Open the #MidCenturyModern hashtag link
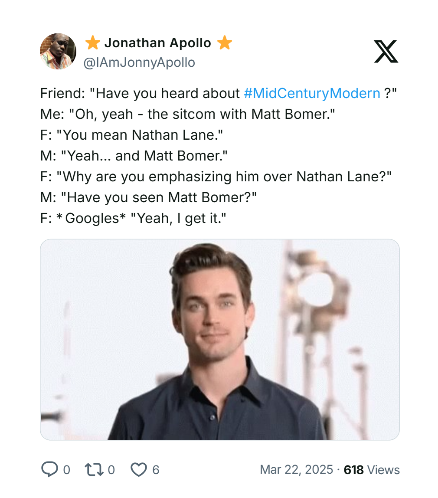Image resolution: width=438 pixels, height=498 pixels. point(312,93)
